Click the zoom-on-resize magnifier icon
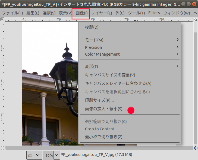Viewport: 198px width, 160px height. [196, 20]
